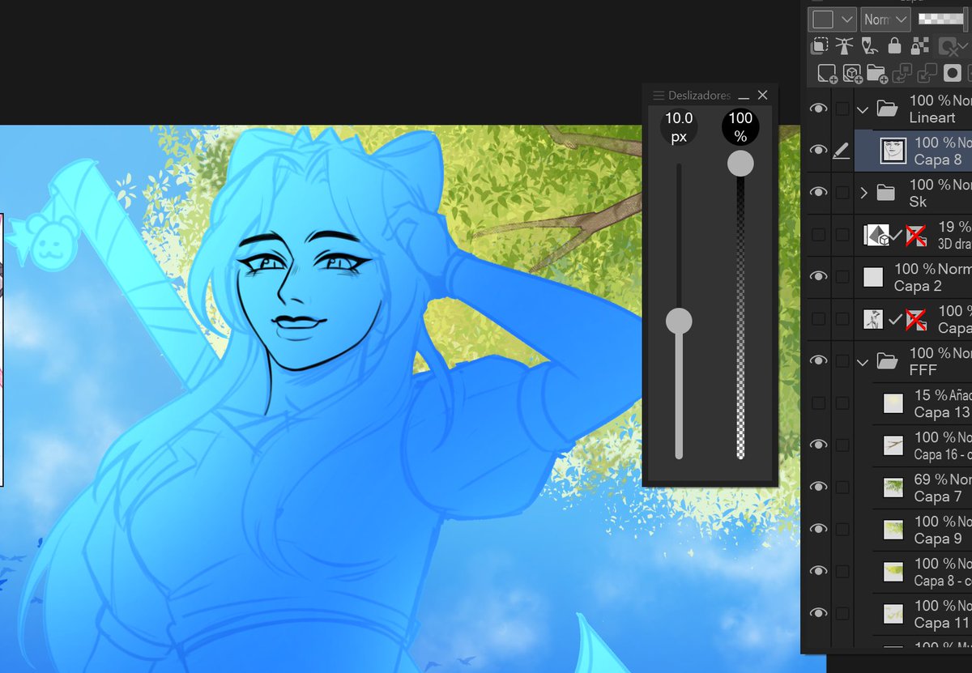Hide the Capa 2 layer
Screen dimensions: 972x673
818,276
